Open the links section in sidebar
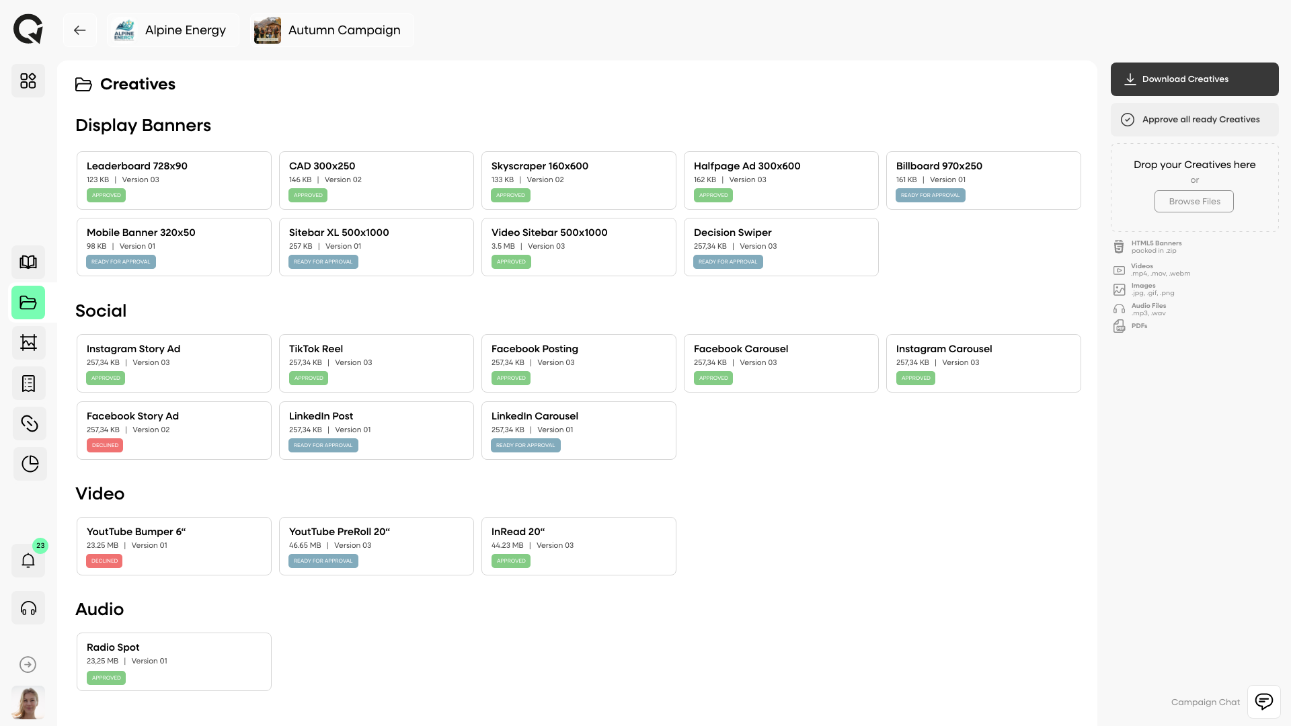The height and width of the screenshot is (726, 1291). [29, 424]
